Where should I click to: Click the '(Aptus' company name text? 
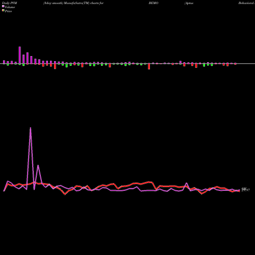tap(189, 3)
